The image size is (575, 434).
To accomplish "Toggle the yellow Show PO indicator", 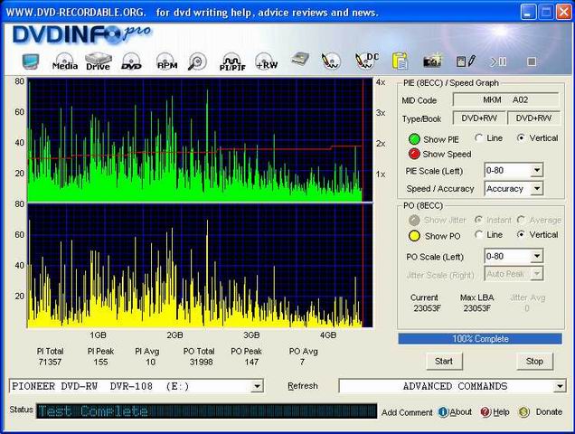I will [414, 236].
